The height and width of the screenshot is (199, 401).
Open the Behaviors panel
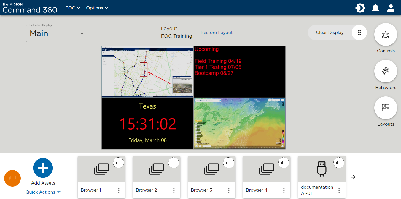[x=386, y=71]
